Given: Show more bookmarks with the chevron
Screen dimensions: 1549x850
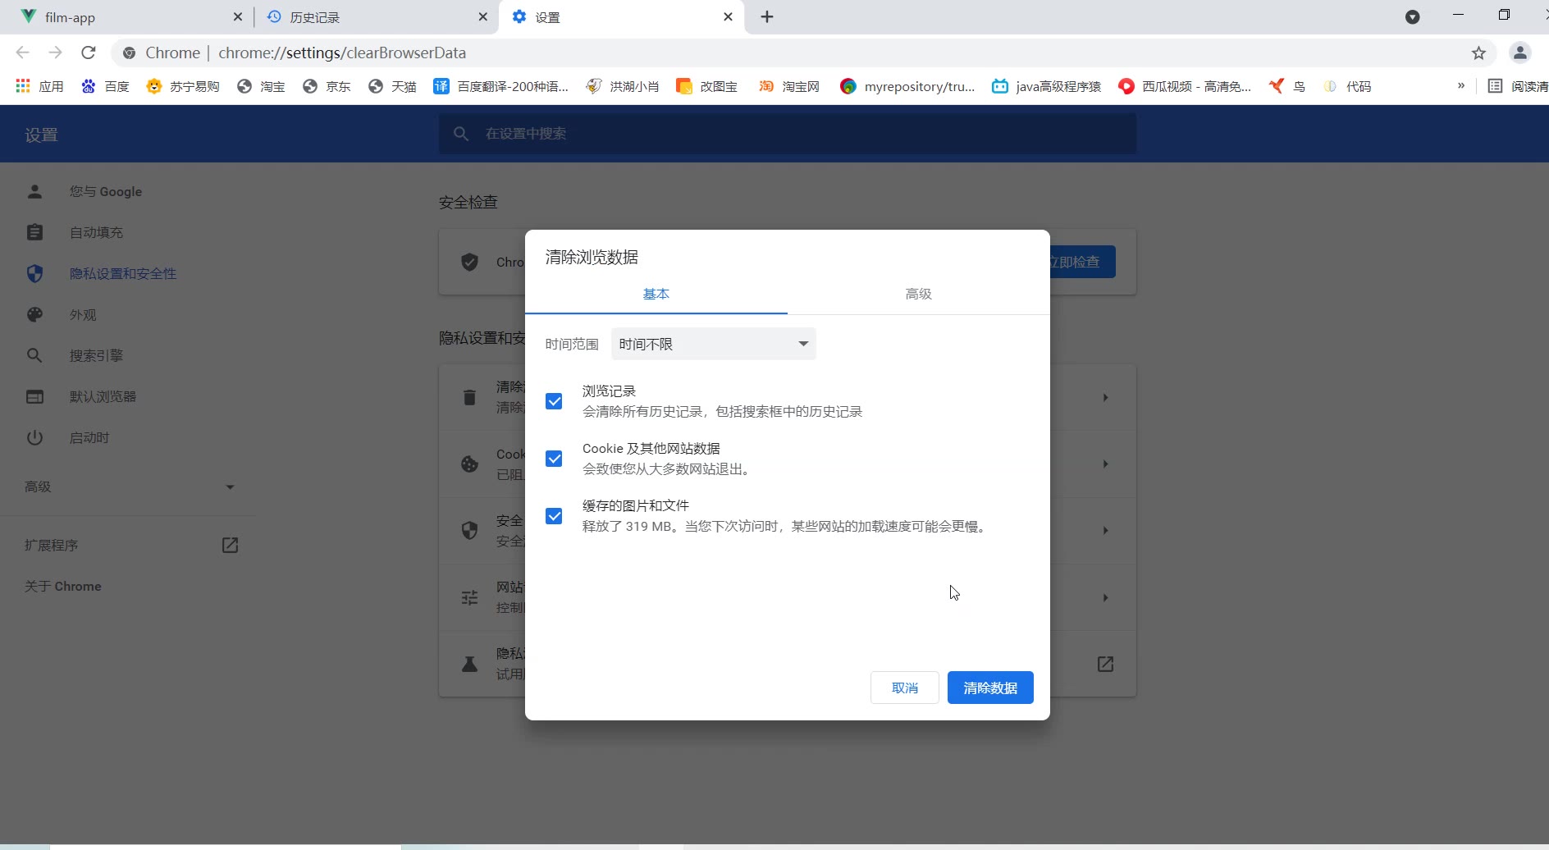Looking at the screenshot, I should tap(1460, 85).
